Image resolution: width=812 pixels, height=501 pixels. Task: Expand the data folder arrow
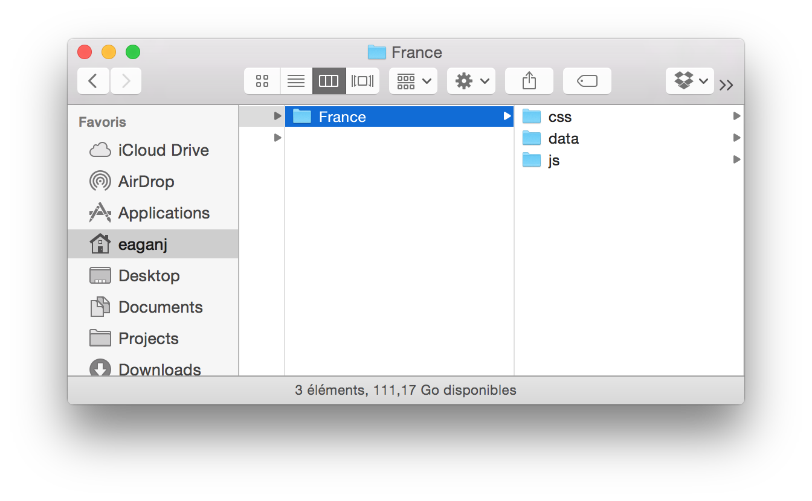point(736,138)
